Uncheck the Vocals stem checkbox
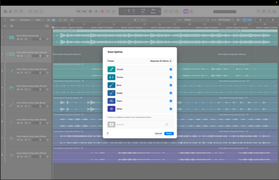Screen dimensions: 279x180 pos(171,69)
